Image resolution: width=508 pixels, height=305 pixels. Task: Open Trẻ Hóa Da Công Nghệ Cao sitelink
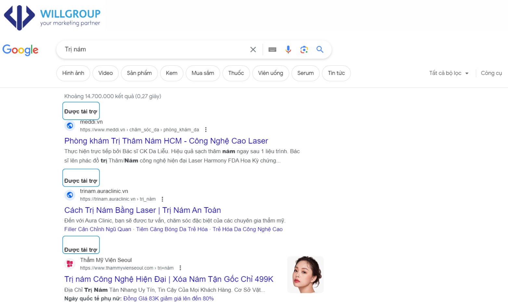point(248,229)
